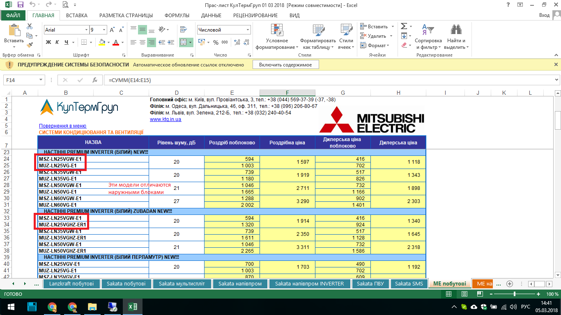Image resolution: width=561 pixels, height=315 pixels.
Task: Toggle underline formatting (Ч)
Action: click(x=67, y=42)
